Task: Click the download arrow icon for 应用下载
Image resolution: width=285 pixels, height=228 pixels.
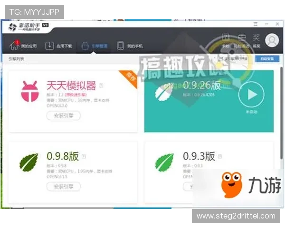Action: (x=49, y=46)
